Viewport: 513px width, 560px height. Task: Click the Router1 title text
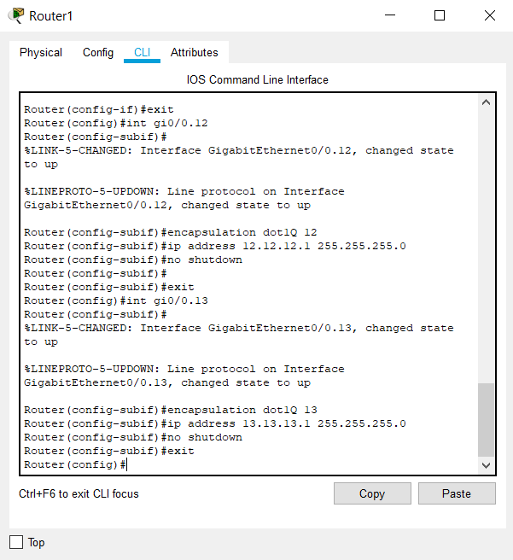point(50,16)
